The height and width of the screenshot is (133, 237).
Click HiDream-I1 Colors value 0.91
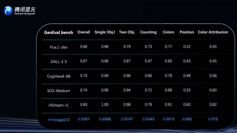(168, 105)
